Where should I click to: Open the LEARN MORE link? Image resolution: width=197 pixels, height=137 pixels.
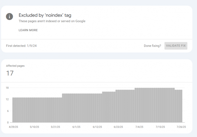coord(28,30)
